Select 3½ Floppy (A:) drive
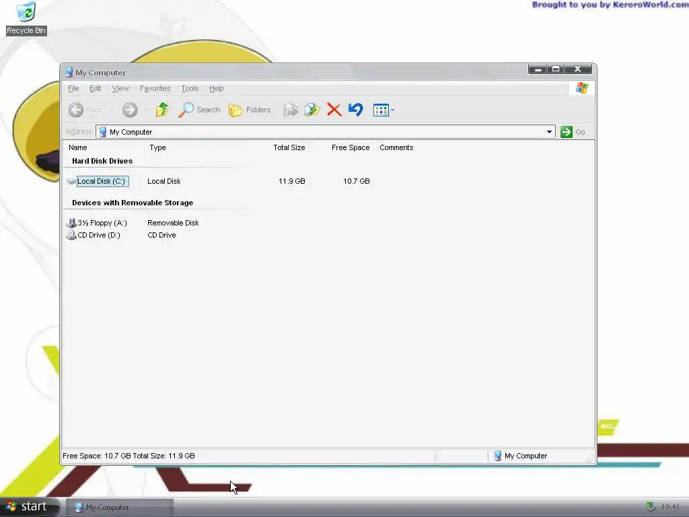Viewport: 689px width, 517px height. (x=102, y=223)
